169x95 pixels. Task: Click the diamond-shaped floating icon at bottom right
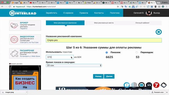pyautogui.click(x=164, y=85)
